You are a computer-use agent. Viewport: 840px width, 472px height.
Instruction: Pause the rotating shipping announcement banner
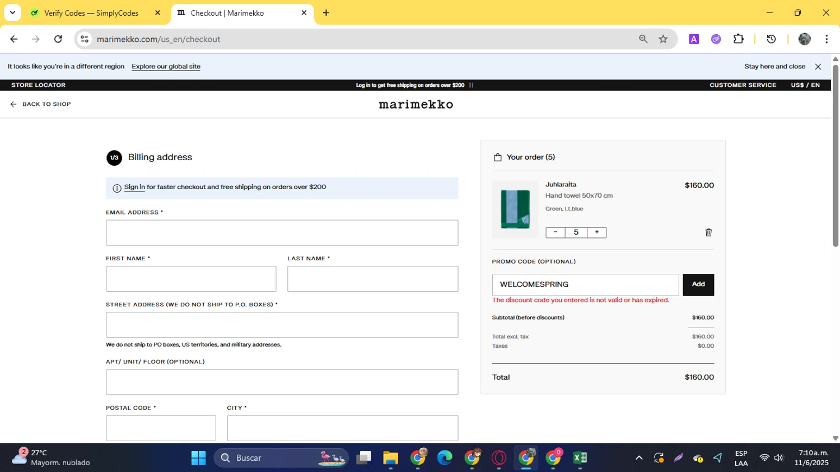471,85
